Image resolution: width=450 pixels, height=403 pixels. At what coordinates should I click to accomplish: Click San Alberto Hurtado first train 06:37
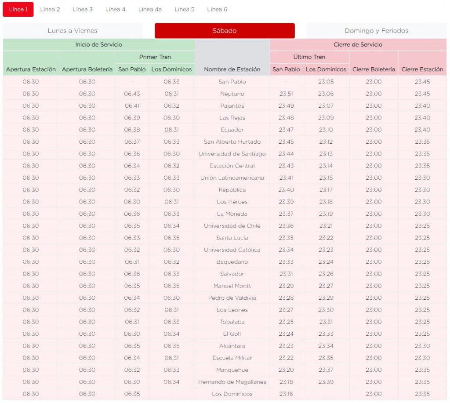[x=132, y=142]
